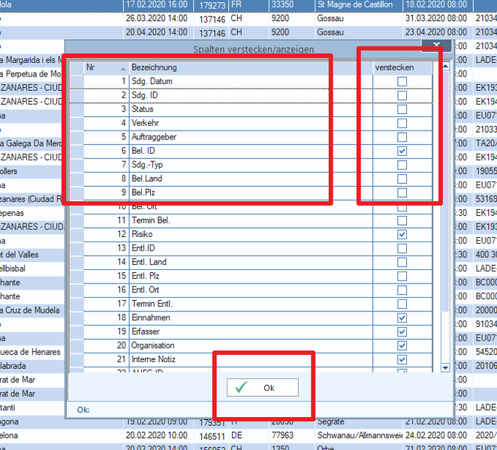Select the 'Bel.Land' row

click(251, 179)
